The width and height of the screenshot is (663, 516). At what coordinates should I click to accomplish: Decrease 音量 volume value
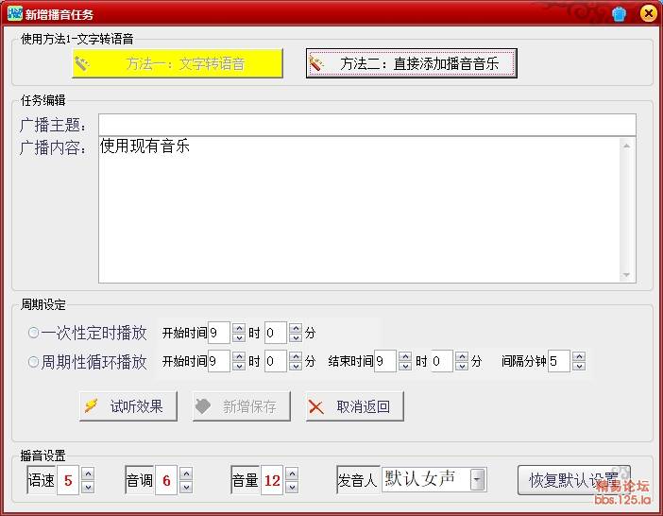(292, 487)
